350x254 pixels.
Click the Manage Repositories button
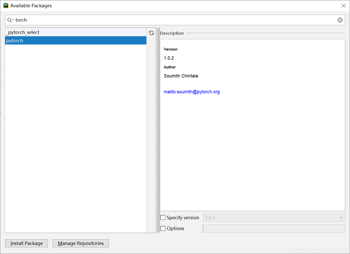click(x=81, y=243)
